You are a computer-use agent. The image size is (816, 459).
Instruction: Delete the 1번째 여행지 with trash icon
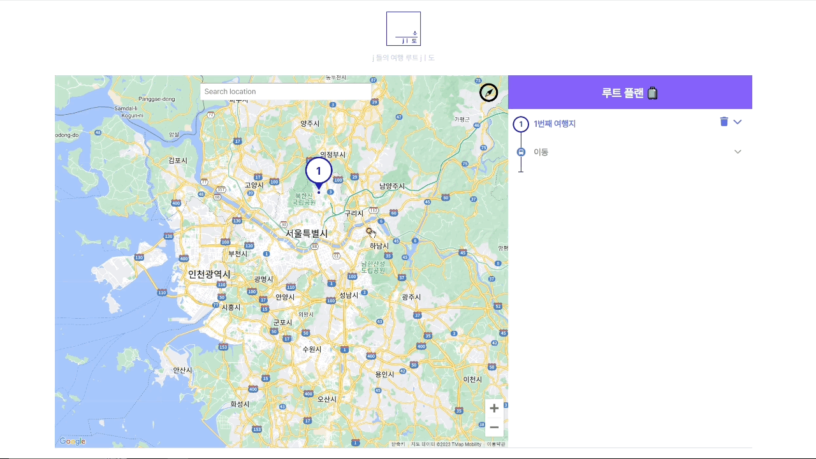724,122
